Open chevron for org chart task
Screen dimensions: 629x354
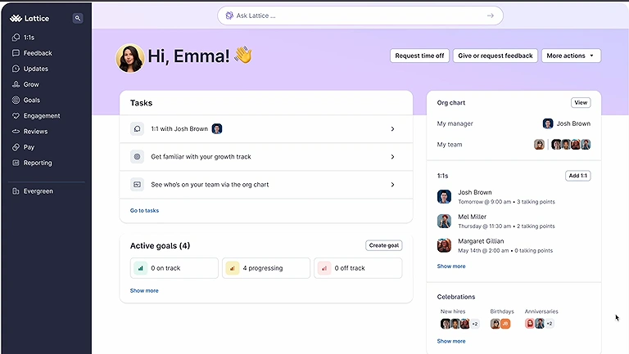pos(393,185)
